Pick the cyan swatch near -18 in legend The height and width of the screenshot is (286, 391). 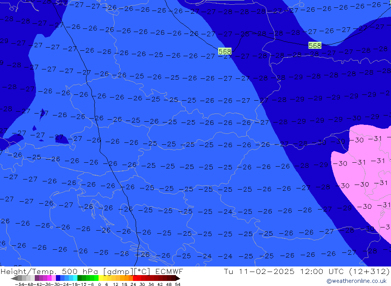(75, 278)
